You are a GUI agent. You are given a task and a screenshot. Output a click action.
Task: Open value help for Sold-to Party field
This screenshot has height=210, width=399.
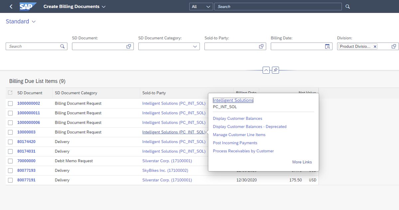point(261,46)
